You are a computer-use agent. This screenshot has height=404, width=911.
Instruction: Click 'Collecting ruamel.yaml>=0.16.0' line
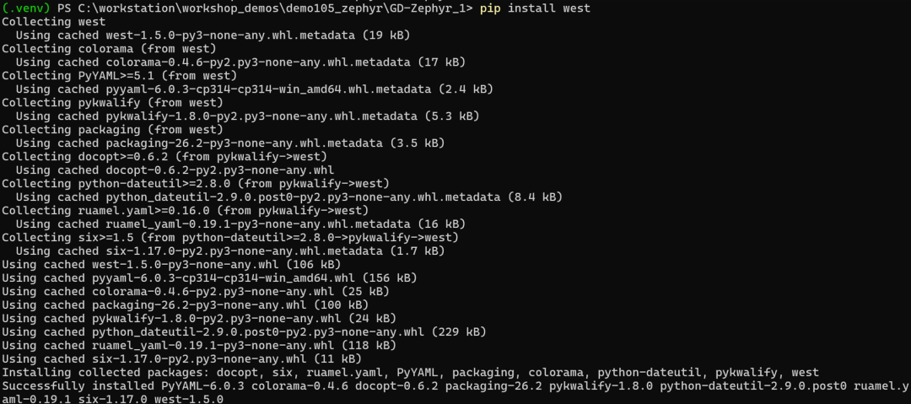[186, 210]
